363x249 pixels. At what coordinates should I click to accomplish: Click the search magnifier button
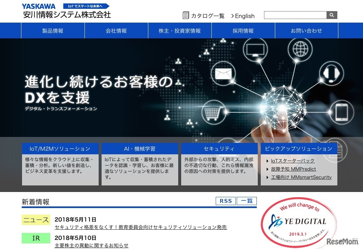click(332, 15)
